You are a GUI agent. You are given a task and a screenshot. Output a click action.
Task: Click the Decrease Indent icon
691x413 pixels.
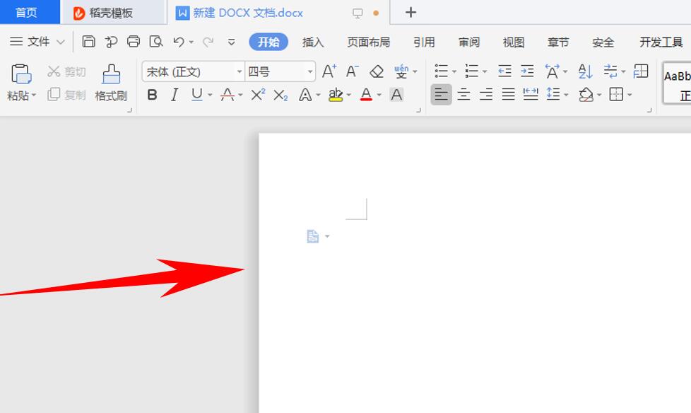tap(504, 71)
